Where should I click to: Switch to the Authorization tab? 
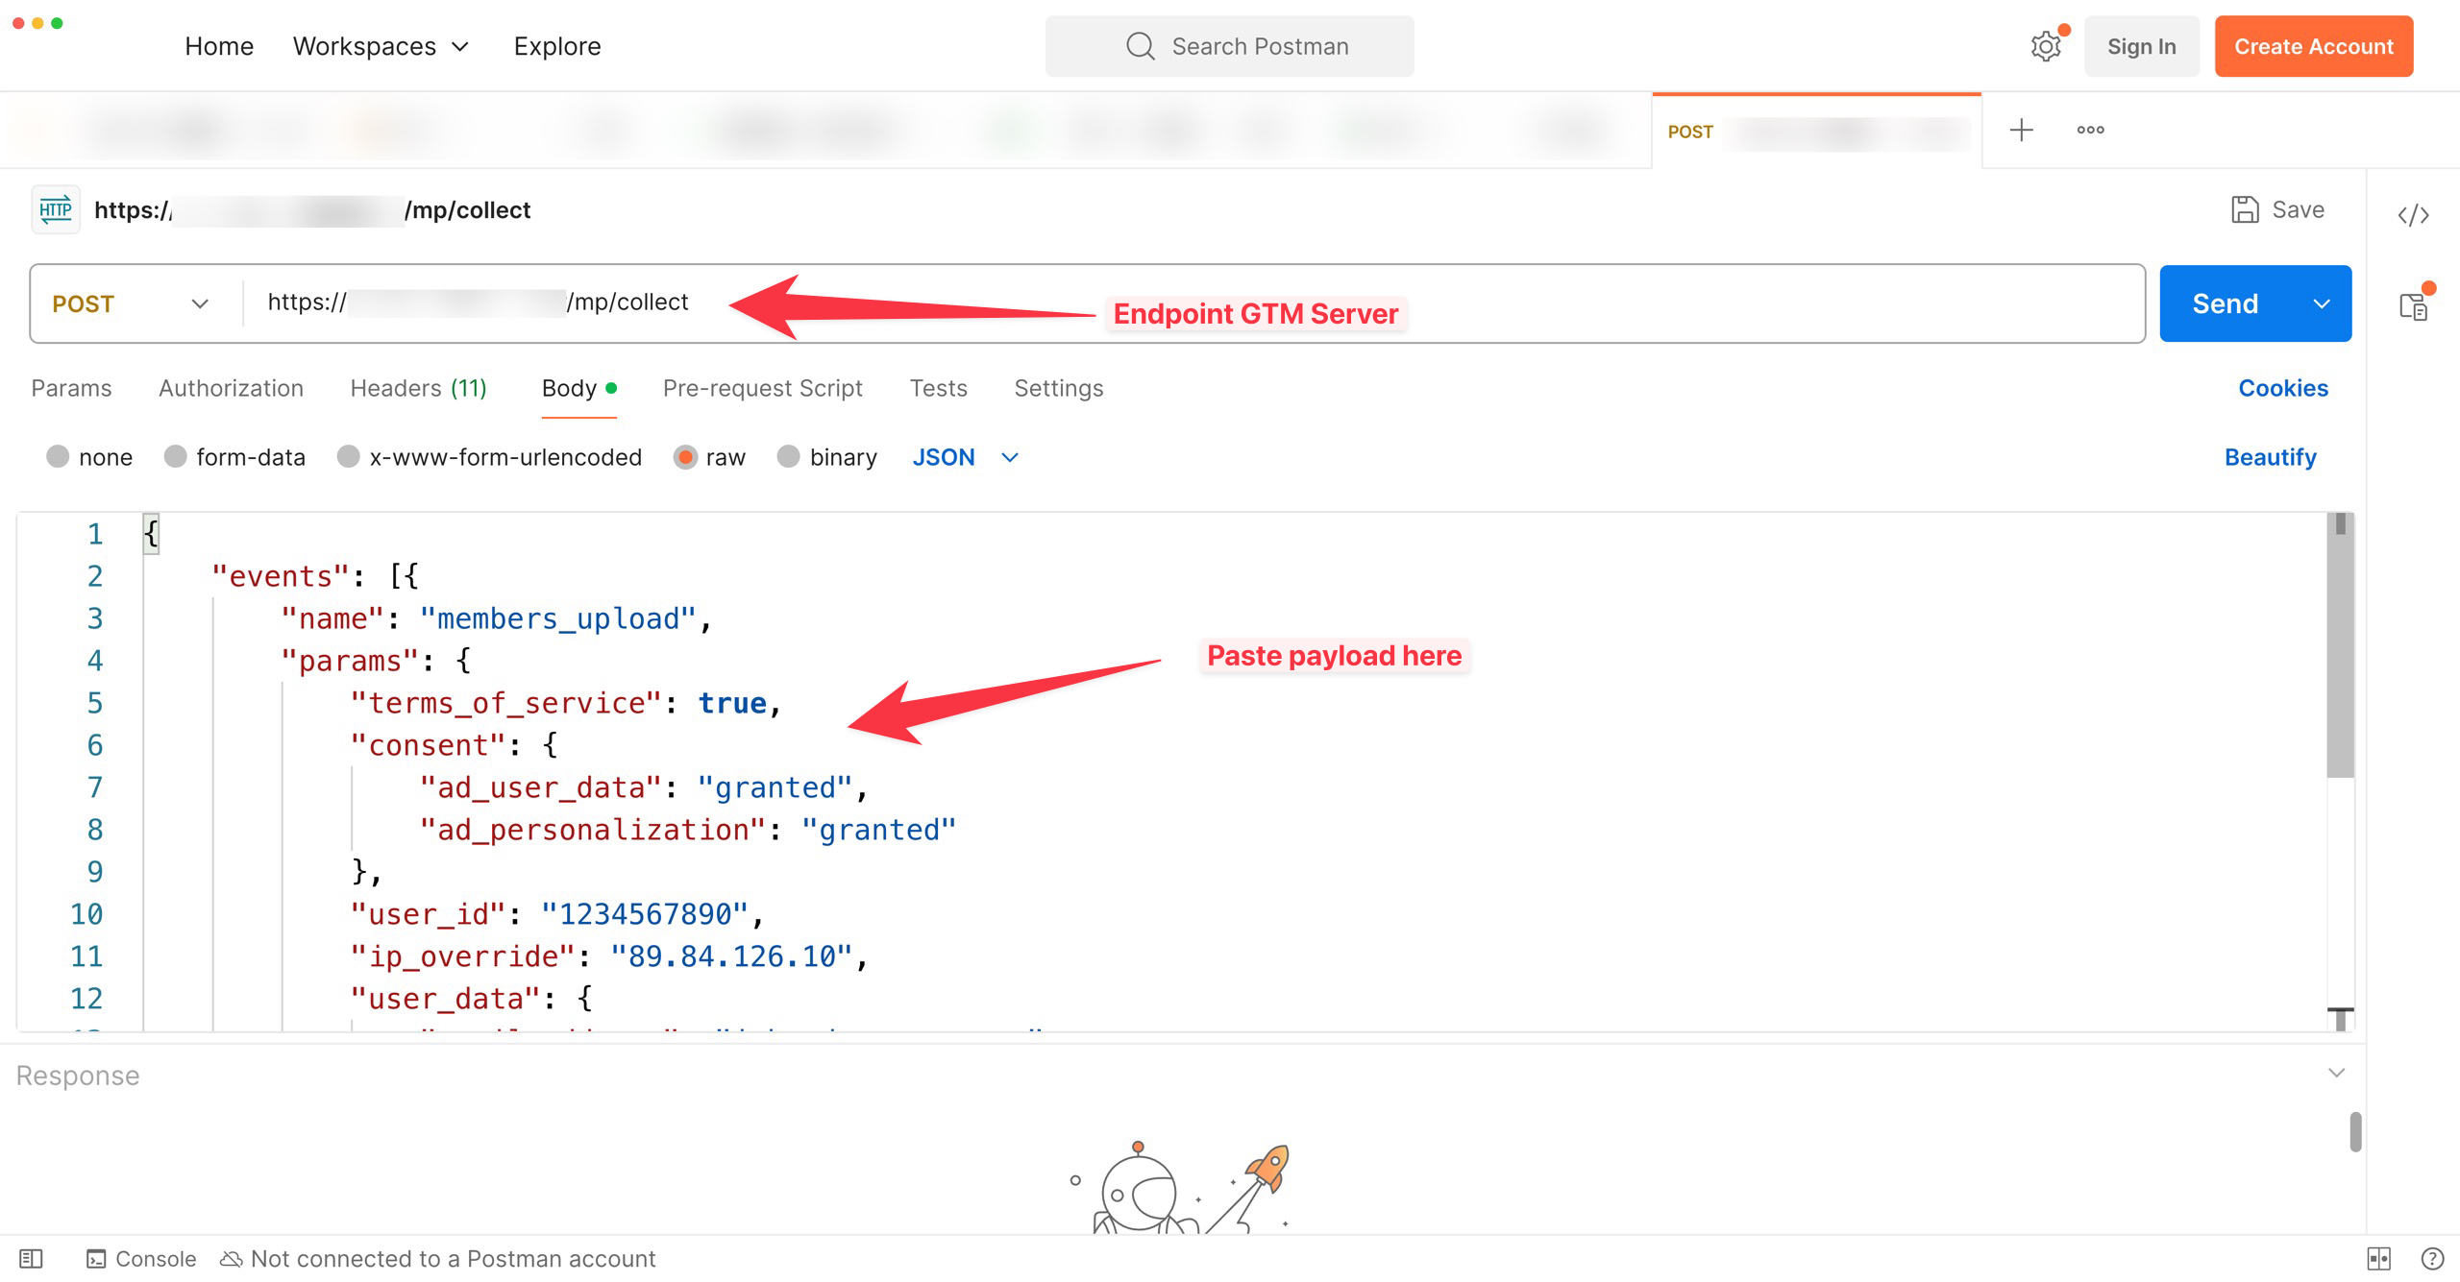click(231, 388)
